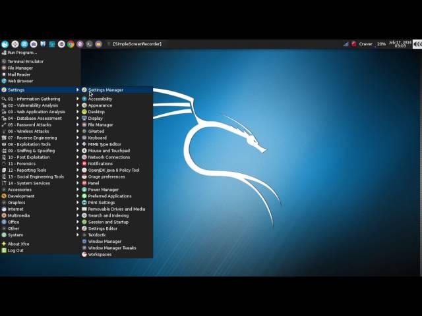Viewport: 422px width, 316px height.
Task: Open the System category
Action: coord(40,235)
